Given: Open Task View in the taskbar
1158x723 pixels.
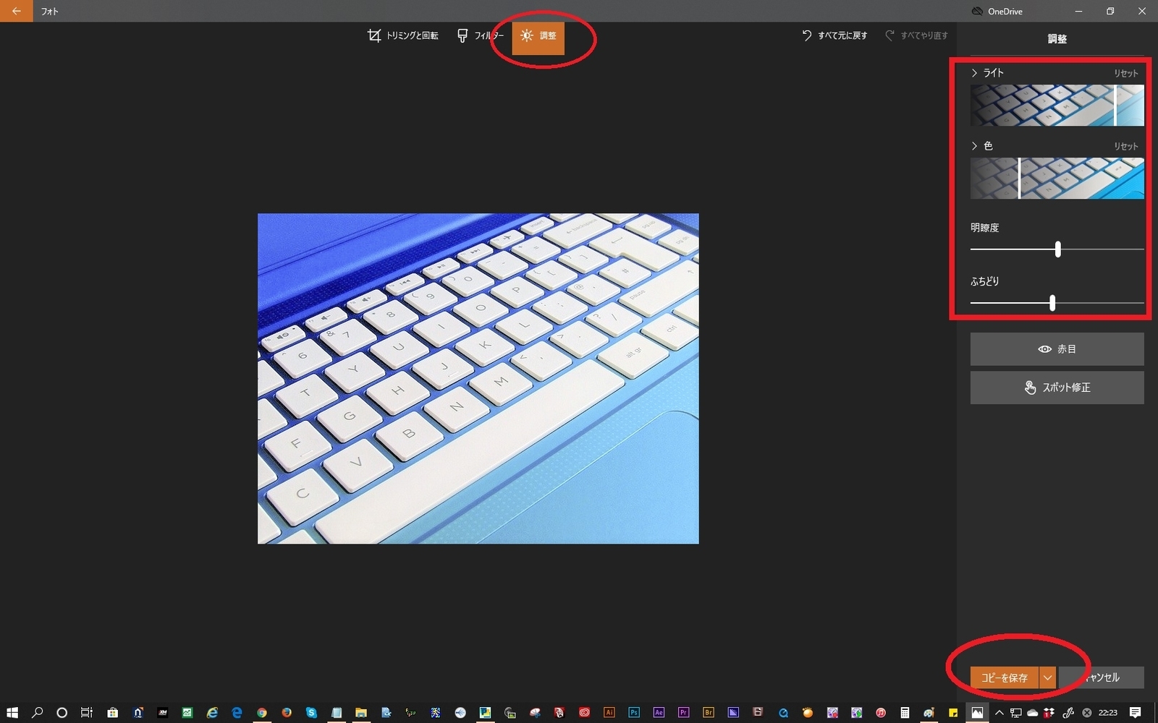Looking at the screenshot, I should point(87,713).
